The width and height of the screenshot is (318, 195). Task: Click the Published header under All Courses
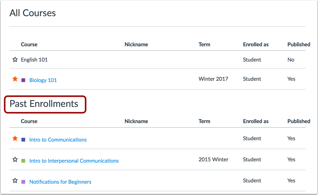pos(299,44)
